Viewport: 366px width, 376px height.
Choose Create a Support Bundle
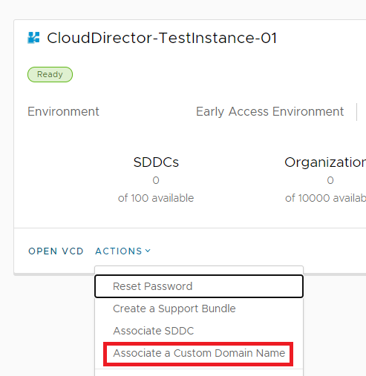pos(199,309)
